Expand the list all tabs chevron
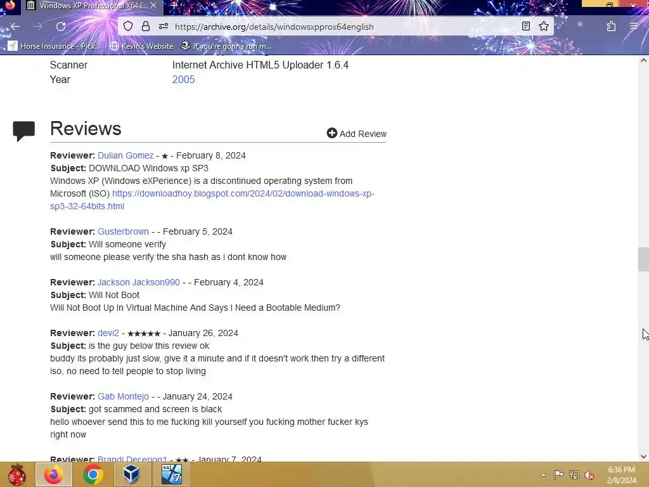This screenshot has width=649, height=487. click(x=553, y=5)
